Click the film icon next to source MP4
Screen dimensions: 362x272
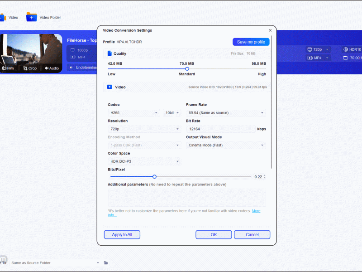pyautogui.click(x=73, y=57)
